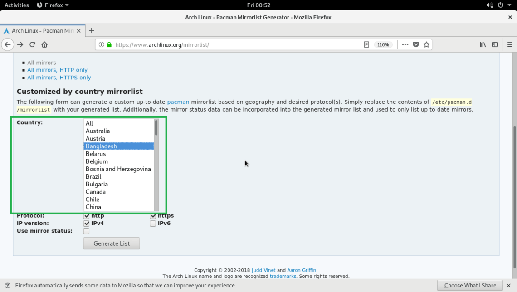Click the page vertical scrollbar
The width and height of the screenshot is (517, 292).
tap(515, 197)
